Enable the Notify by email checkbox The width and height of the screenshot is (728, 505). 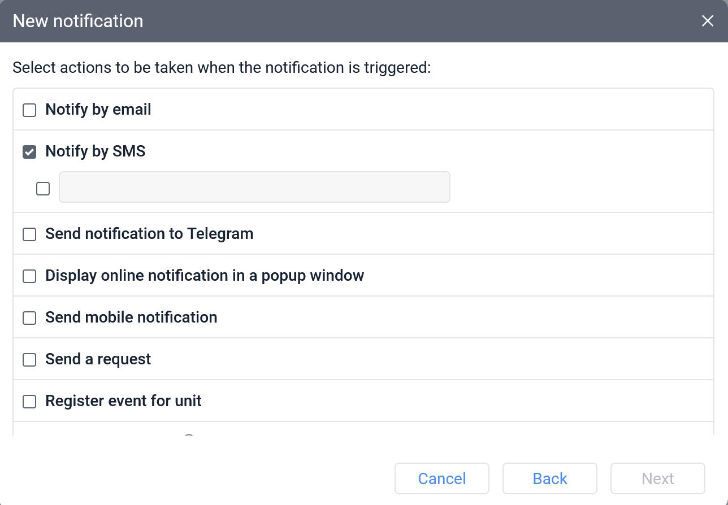pos(29,110)
